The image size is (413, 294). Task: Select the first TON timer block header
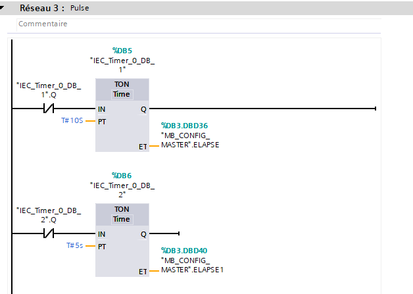point(122,84)
